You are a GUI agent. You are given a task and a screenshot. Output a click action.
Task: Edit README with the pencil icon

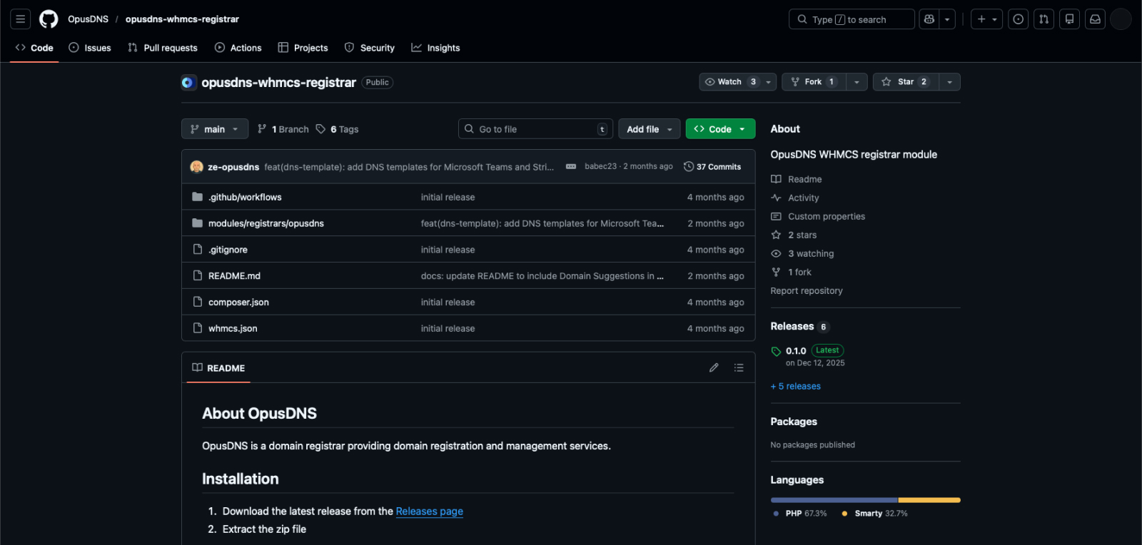click(x=714, y=368)
